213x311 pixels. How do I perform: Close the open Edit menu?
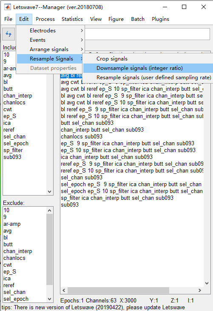(24, 19)
